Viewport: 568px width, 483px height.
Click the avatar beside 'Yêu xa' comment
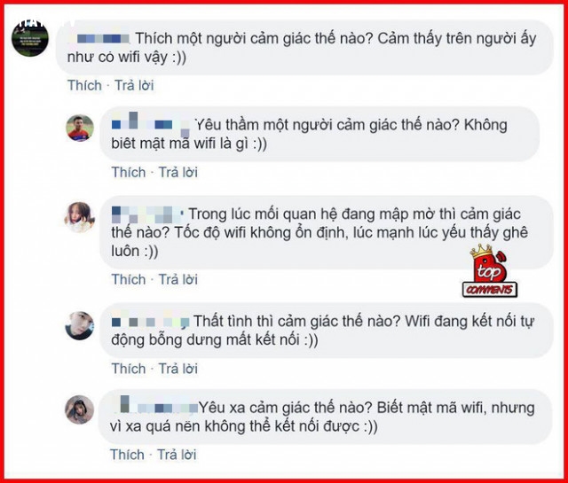click(79, 409)
